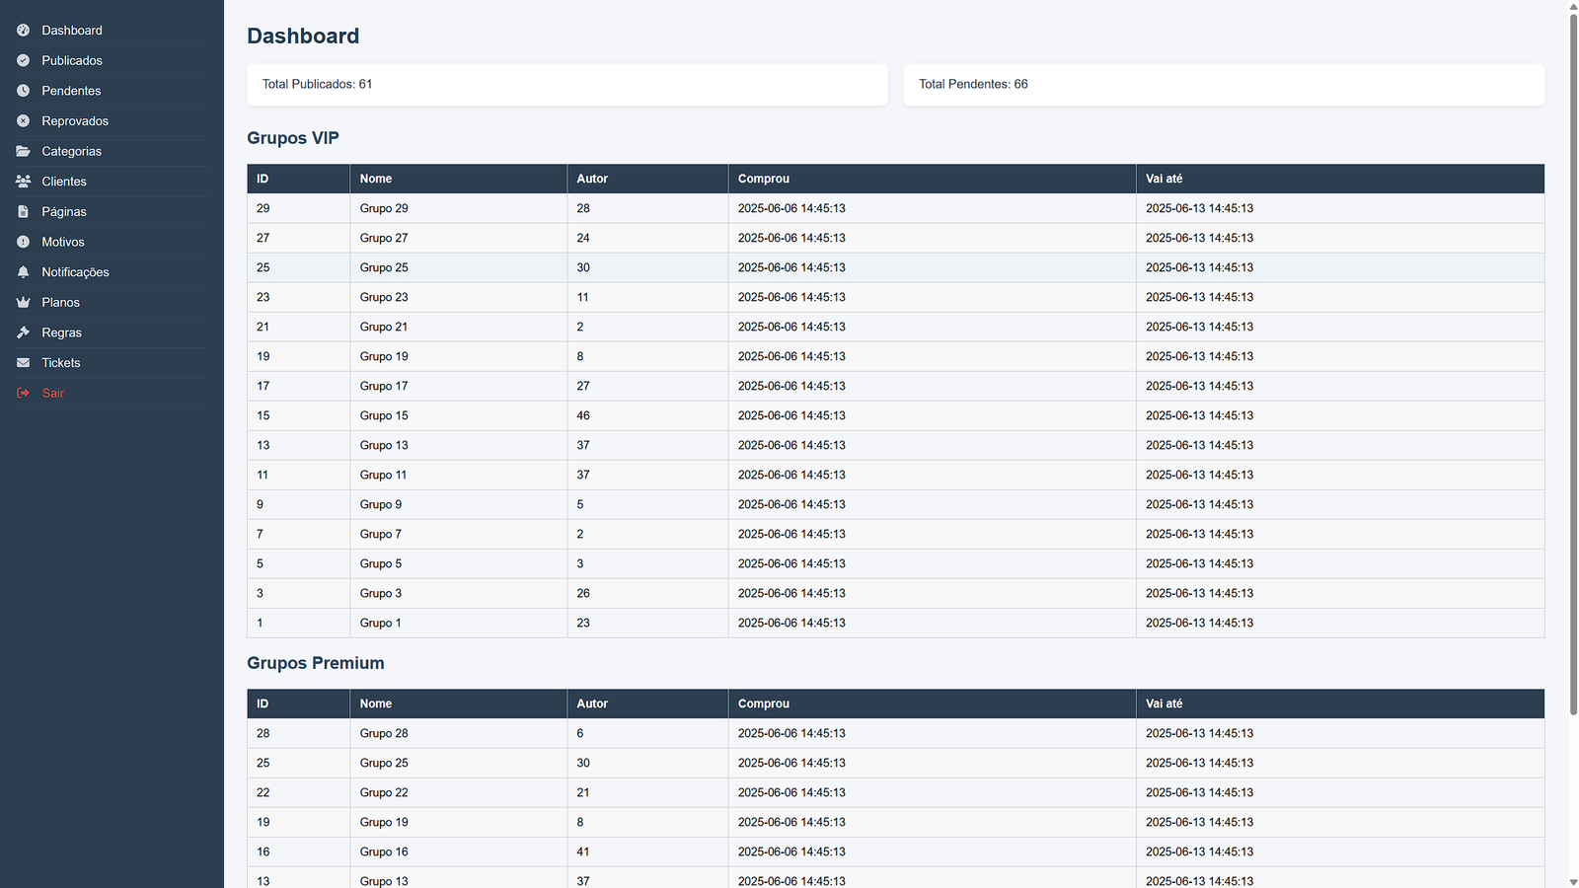Click the Dashboard gauge icon in sidebar
This screenshot has height=888, width=1579.
tap(24, 31)
